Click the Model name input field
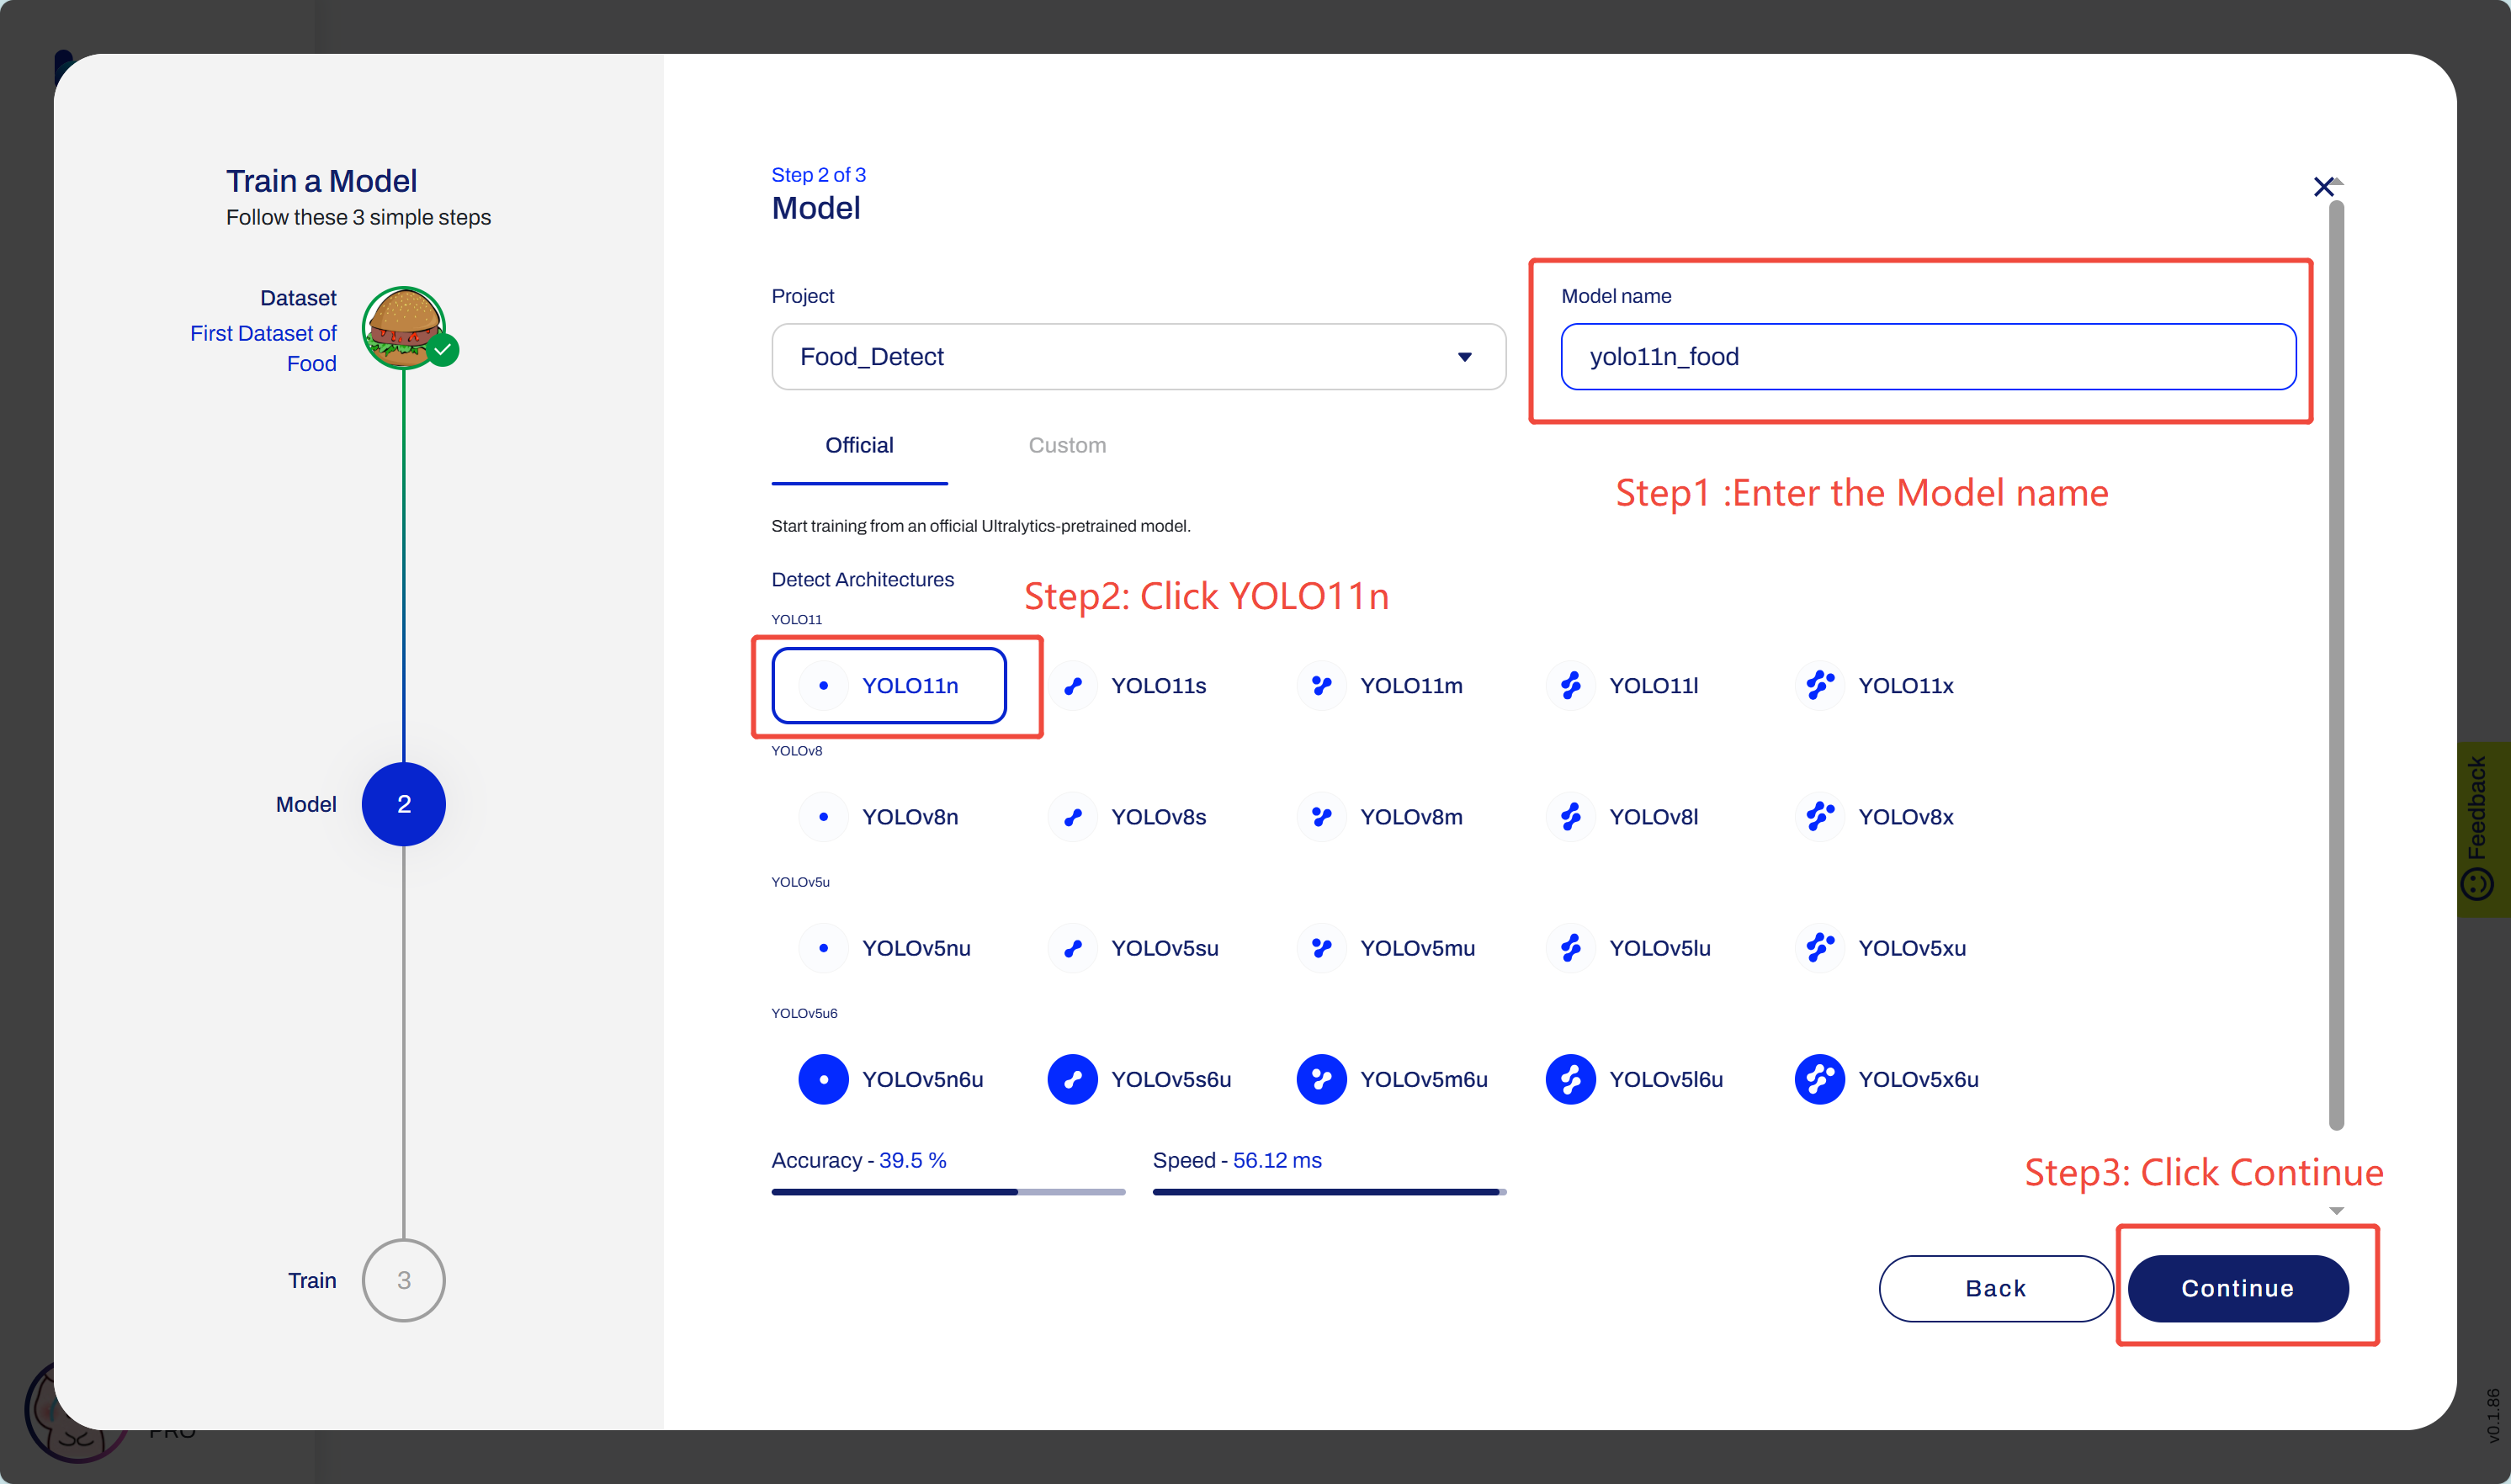This screenshot has width=2511, height=1484. tap(1927, 357)
